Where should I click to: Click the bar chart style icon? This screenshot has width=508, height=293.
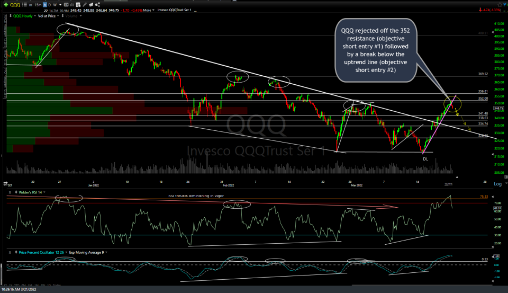(x=72, y=5)
